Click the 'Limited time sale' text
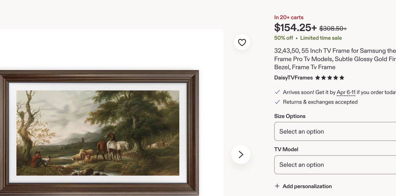 (320, 38)
